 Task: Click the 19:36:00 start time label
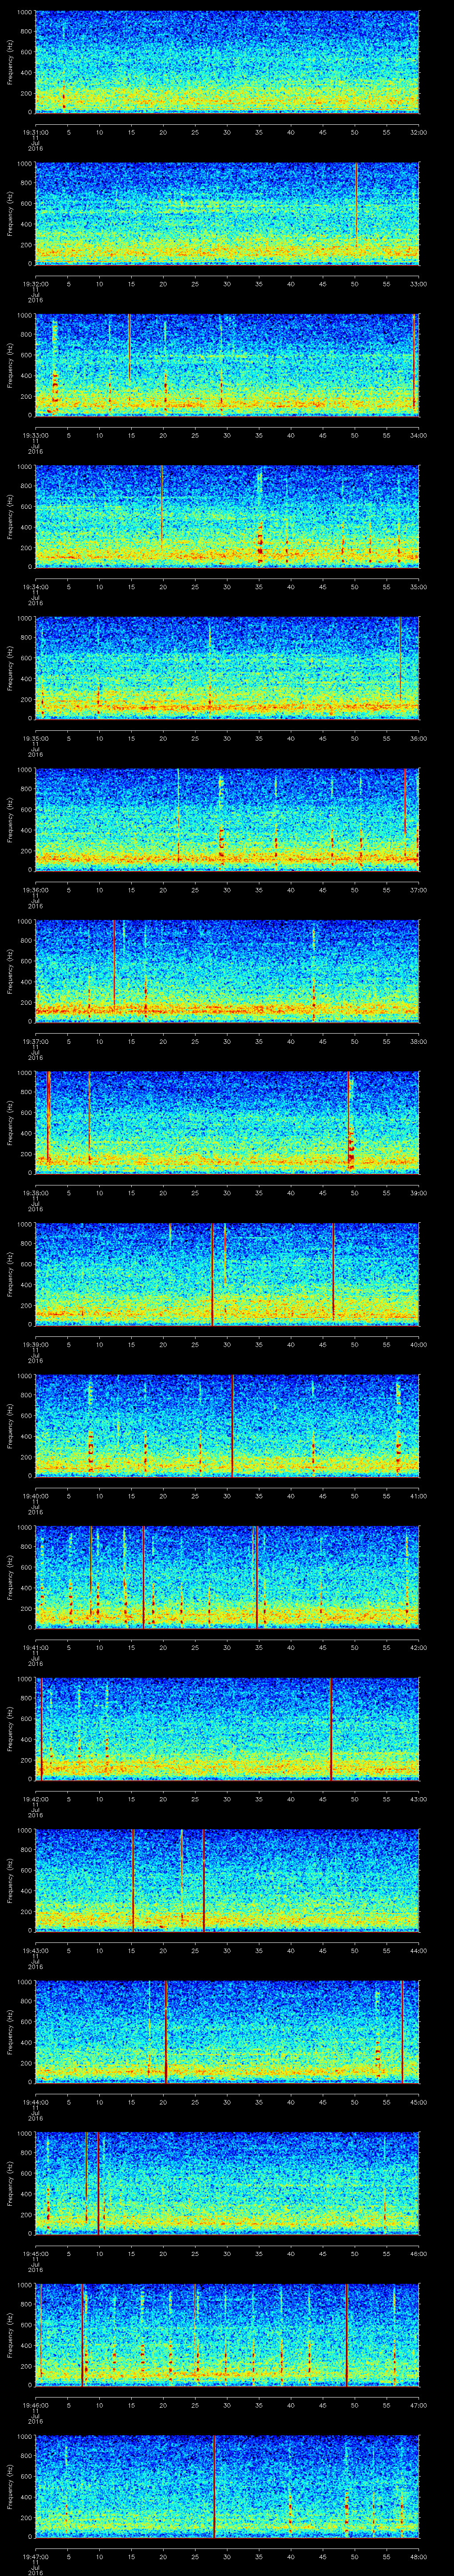click(35, 890)
